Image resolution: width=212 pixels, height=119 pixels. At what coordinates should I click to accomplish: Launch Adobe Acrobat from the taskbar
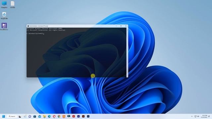point(74,116)
